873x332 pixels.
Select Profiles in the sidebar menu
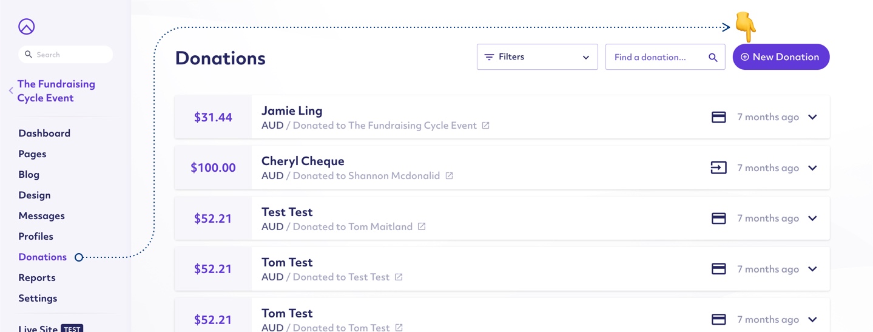pos(36,236)
